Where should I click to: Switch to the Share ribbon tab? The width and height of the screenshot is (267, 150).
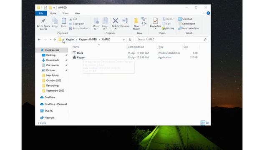65,13
